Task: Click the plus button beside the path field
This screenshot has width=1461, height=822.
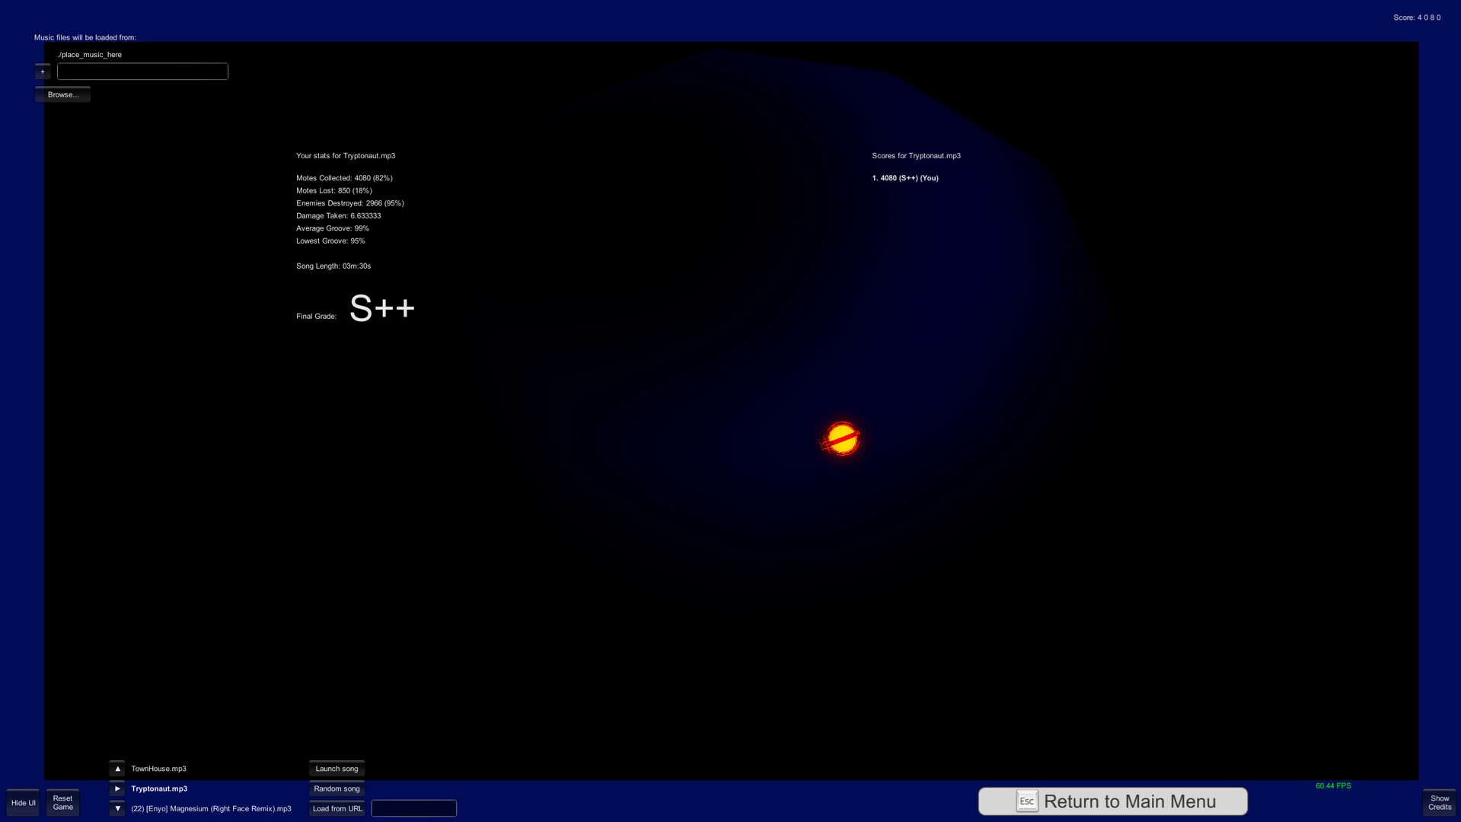Action: coord(43,71)
